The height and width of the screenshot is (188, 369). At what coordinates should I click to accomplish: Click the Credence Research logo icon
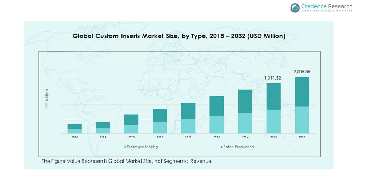coord(295,7)
